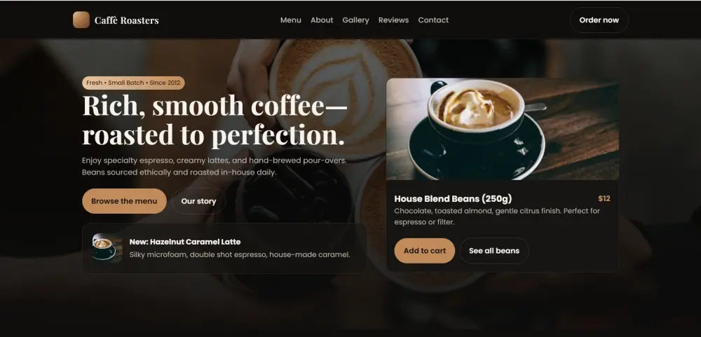Click the Silky microfoam description text

pyautogui.click(x=240, y=255)
